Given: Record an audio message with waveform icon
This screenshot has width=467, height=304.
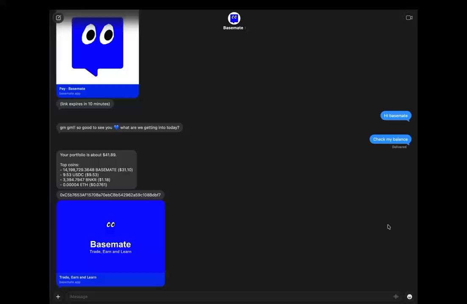Looking at the screenshot, I should 396,296.
